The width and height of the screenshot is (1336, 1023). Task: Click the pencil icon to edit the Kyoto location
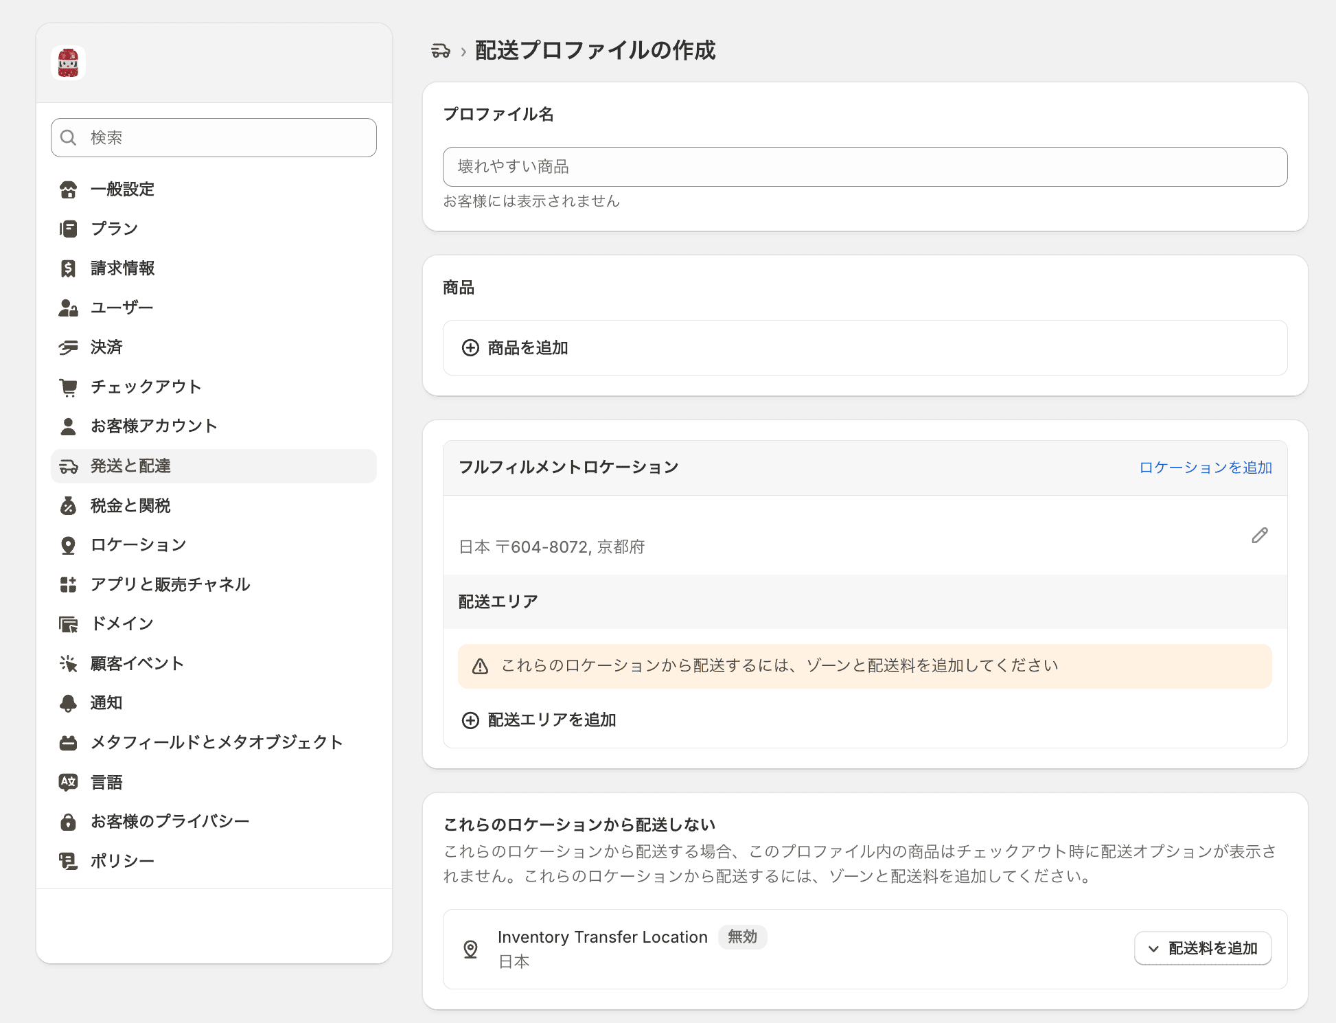coord(1260,536)
